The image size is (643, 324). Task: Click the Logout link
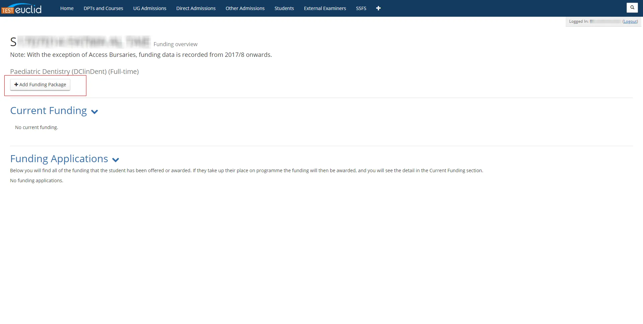630,21
